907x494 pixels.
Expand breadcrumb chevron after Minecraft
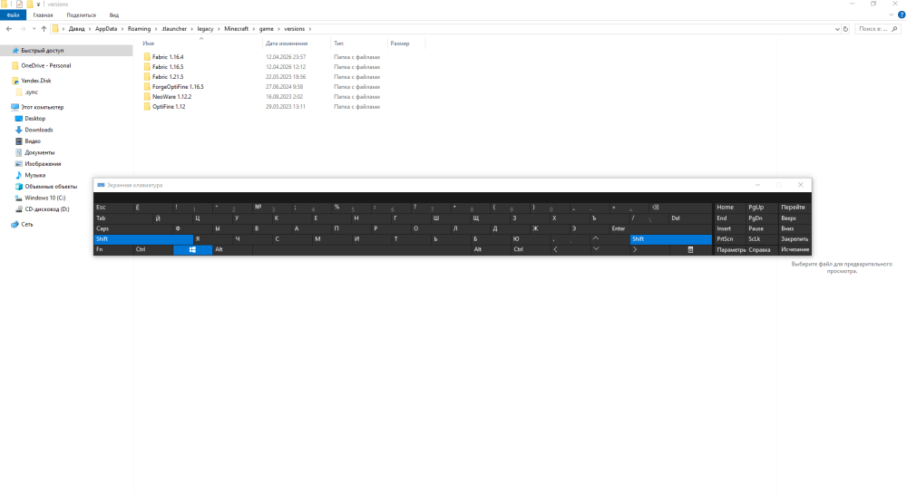point(253,29)
